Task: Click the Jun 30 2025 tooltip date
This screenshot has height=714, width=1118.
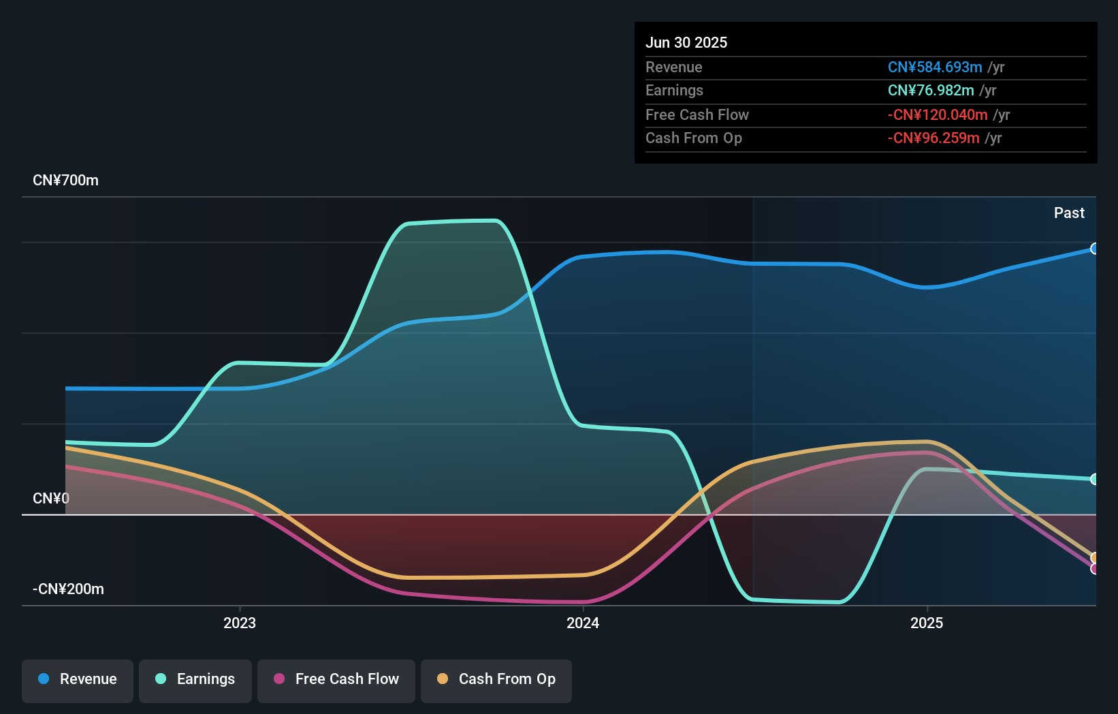Action: coord(686,43)
